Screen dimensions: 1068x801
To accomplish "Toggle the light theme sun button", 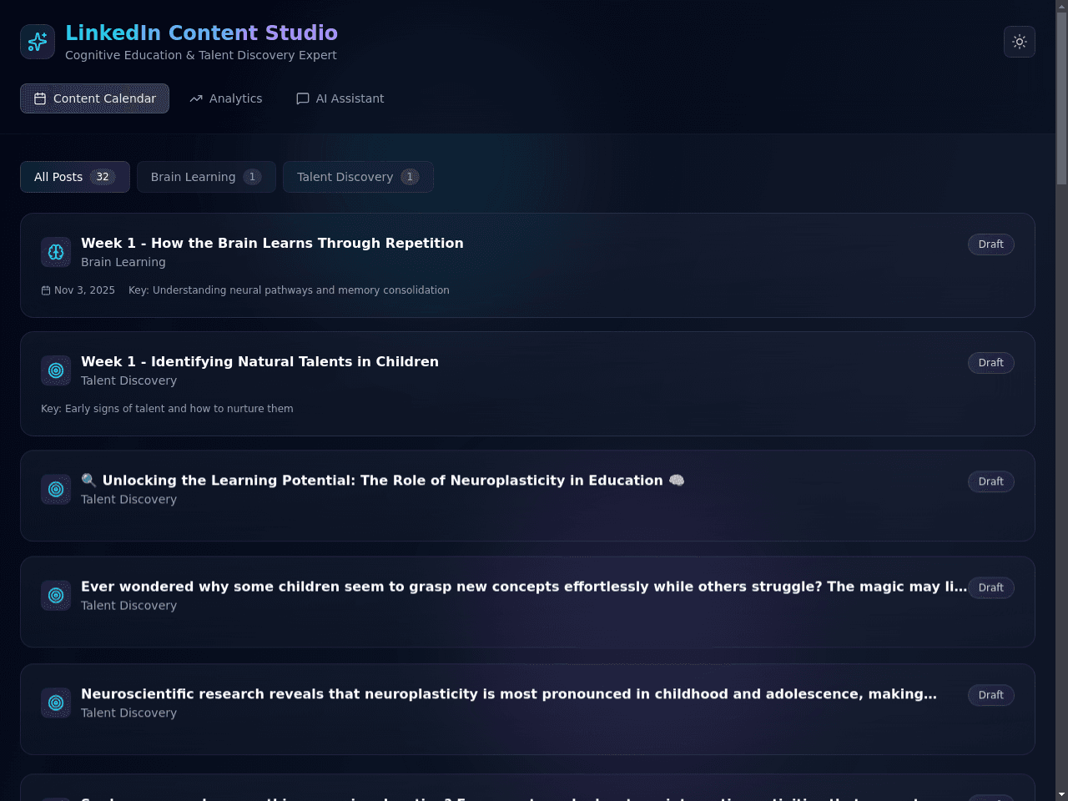I will pyautogui.click(x=1020, y=42).
